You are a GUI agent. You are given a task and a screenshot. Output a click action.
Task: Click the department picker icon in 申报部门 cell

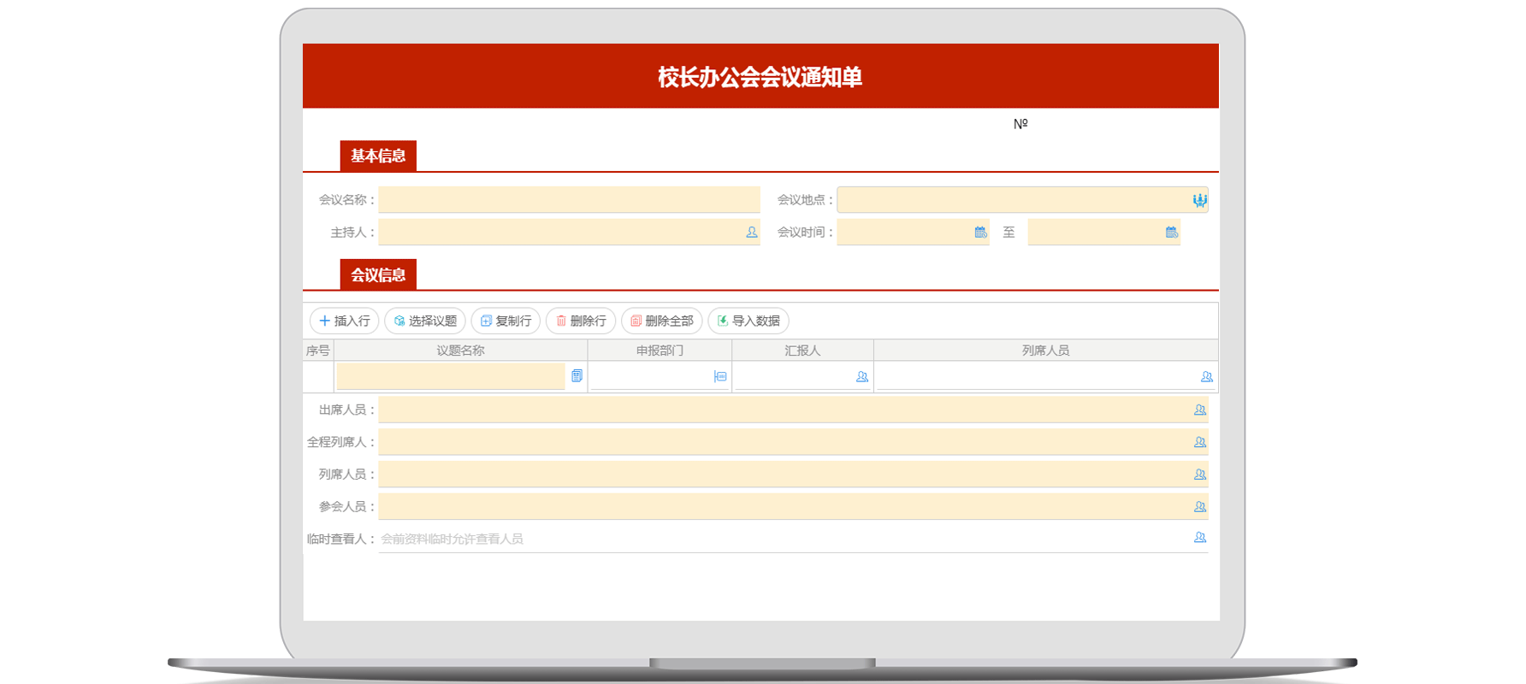point(720,376)
